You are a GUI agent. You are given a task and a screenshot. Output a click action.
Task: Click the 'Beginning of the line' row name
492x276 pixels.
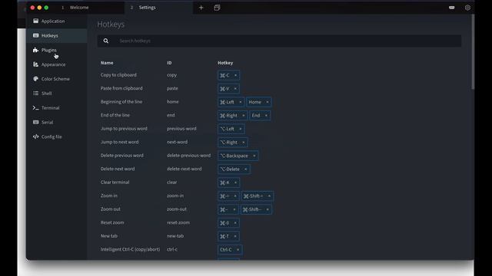coord(121,102)
